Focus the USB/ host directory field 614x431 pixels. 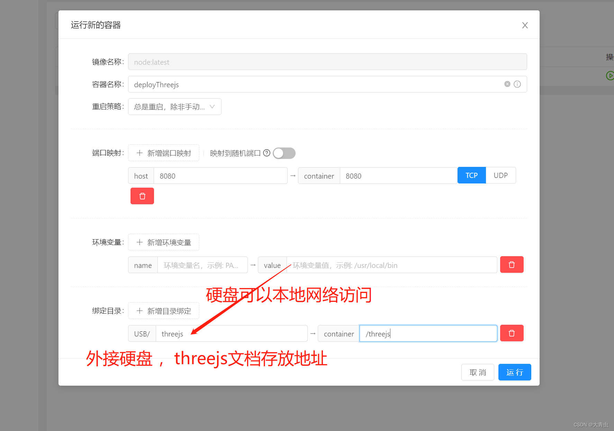tap(232, 334)
